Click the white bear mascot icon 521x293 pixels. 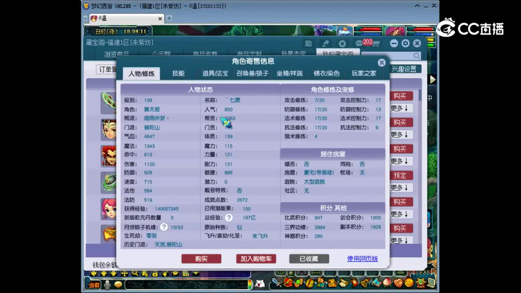point(260,284)
